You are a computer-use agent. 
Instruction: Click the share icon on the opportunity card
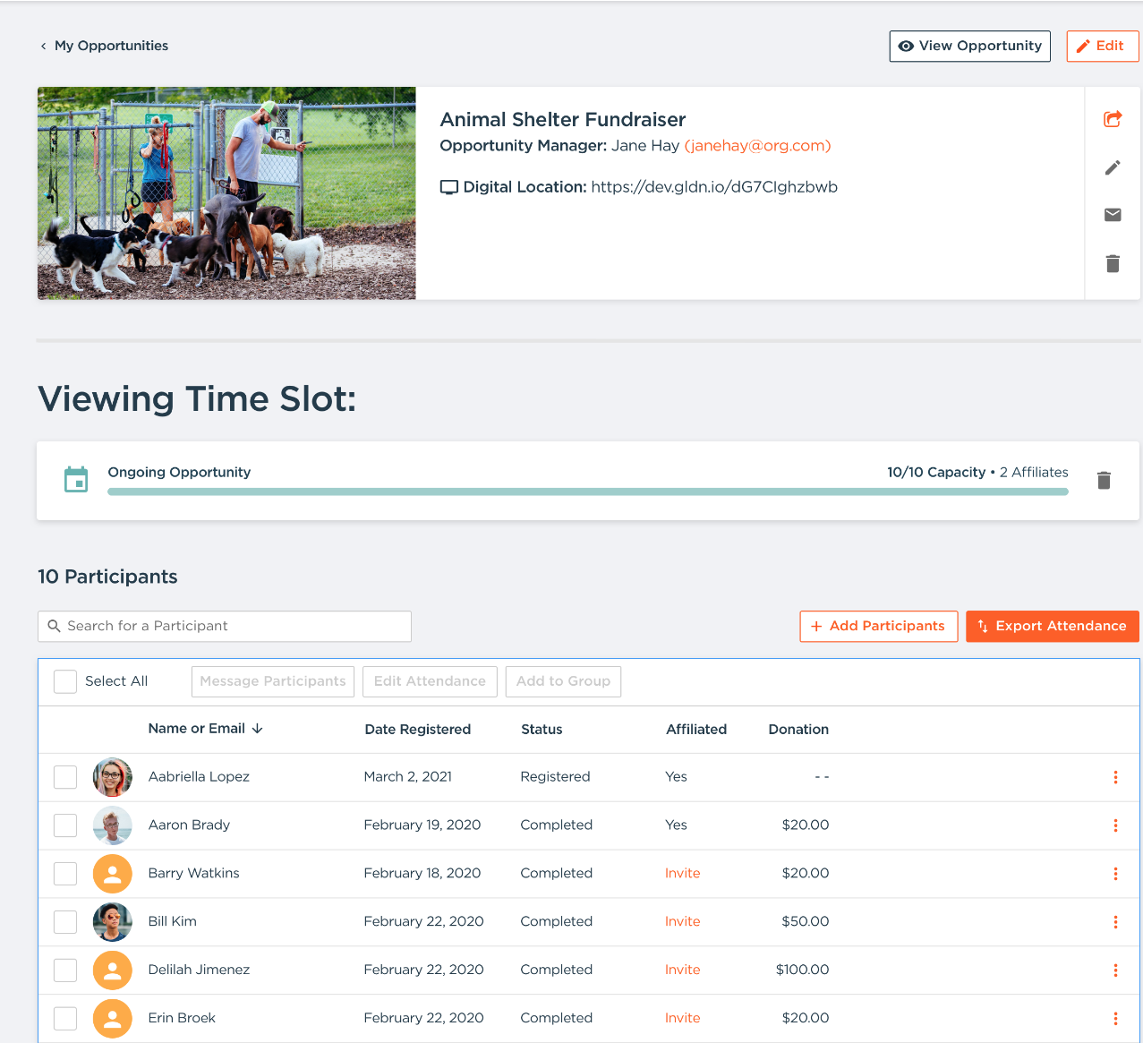1113,119
